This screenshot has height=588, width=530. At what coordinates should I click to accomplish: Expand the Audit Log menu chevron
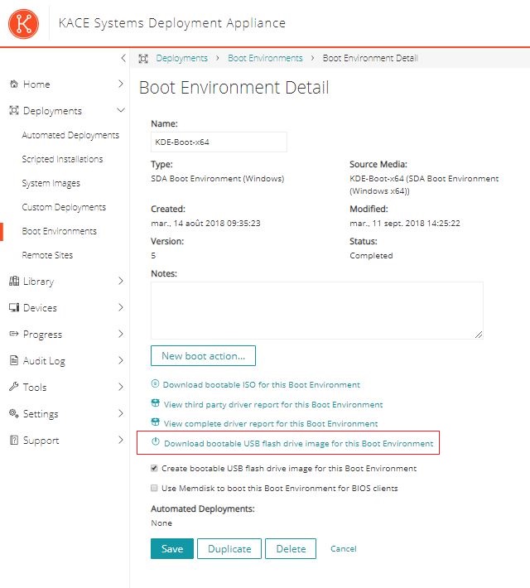pyautogui.click(x=120, y=360)
